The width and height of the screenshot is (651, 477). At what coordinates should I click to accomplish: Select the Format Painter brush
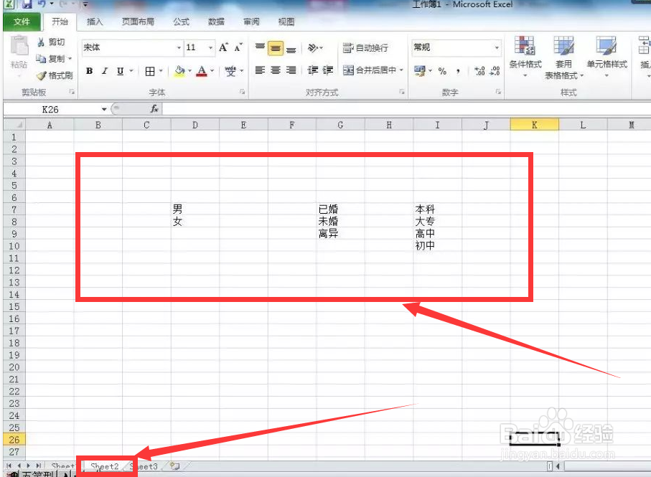pos(55,75)
